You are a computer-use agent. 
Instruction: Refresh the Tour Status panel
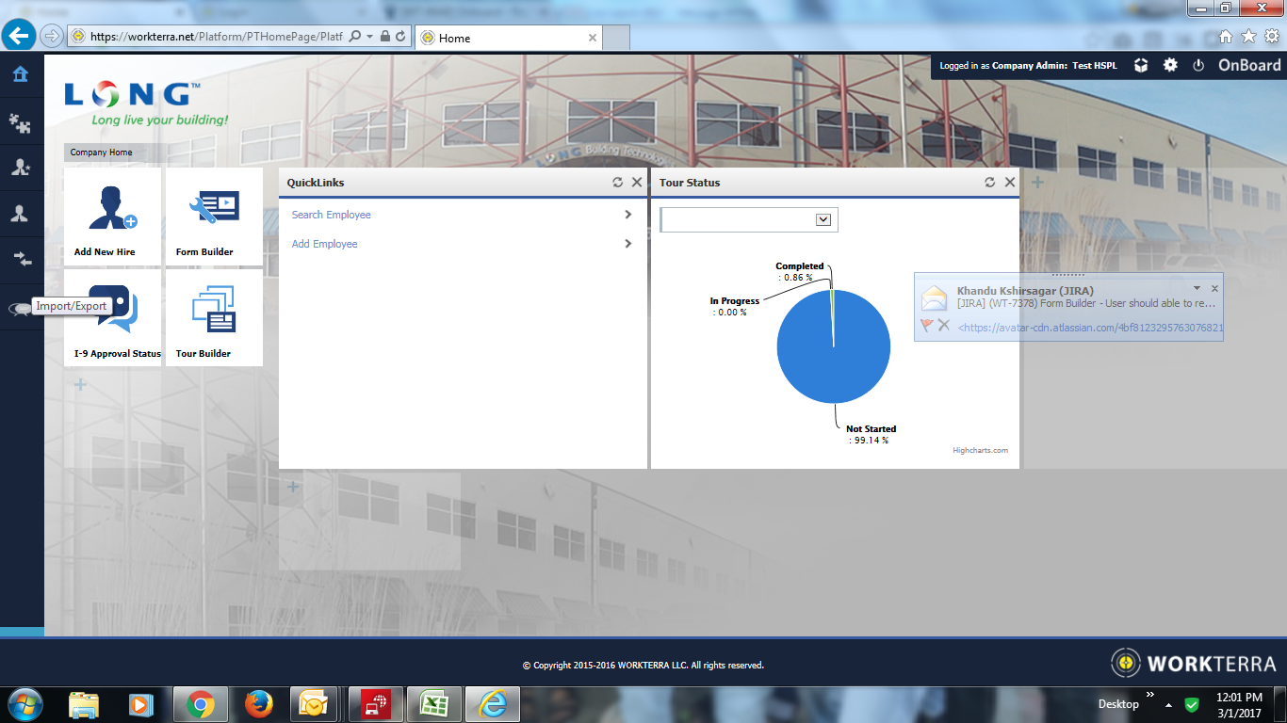(x=989, y=183)
